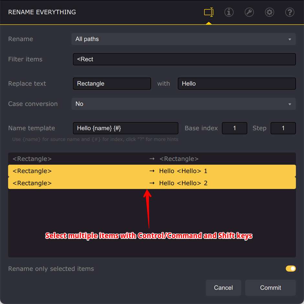
Task: Select the unselected <Rectangle> row mapping to <Rectangle>
Action: coord(152,159)
